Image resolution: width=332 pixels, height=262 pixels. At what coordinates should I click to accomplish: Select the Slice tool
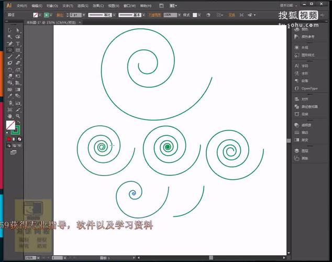point(18,110)
